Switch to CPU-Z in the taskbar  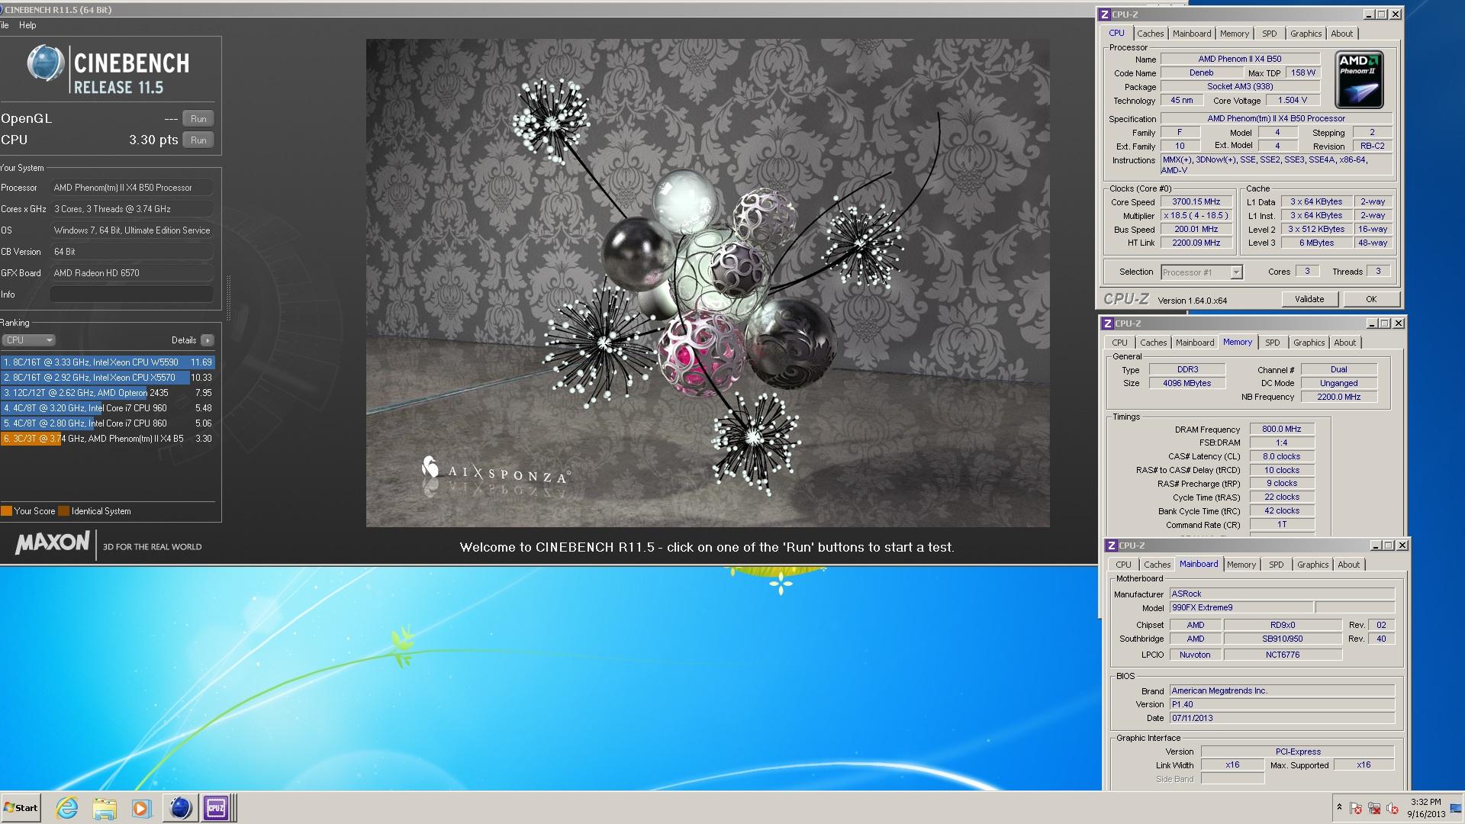tap(217, 808)
